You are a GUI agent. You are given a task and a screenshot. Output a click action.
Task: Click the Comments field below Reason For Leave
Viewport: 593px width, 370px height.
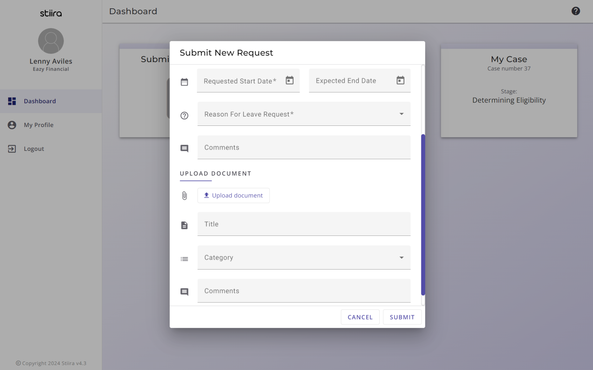304,147
